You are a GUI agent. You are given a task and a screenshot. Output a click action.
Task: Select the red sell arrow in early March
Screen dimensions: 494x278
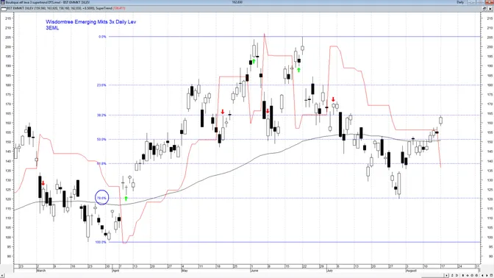pos(43,183)
